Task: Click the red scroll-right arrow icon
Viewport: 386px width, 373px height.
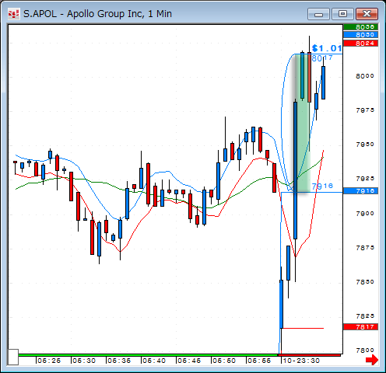Action: click(x=372, y=360)
